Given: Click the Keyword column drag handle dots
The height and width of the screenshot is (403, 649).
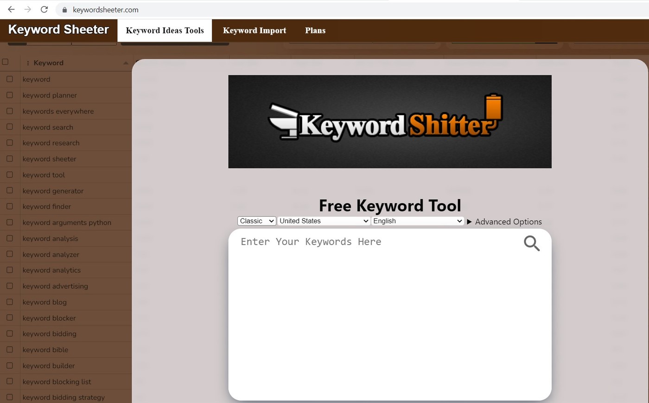Looking at the screenshot, I should [x=28, y=63].
